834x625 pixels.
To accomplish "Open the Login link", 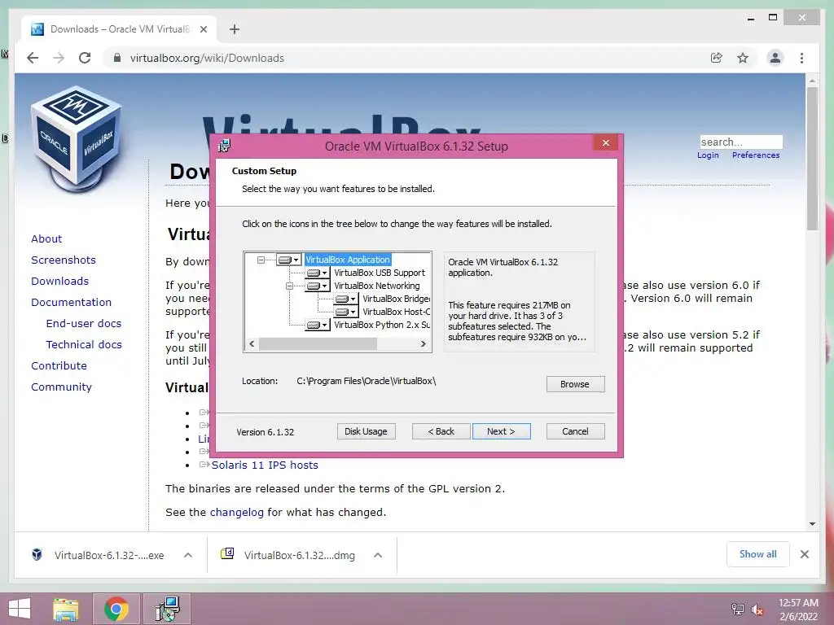I will pos(708,155).
